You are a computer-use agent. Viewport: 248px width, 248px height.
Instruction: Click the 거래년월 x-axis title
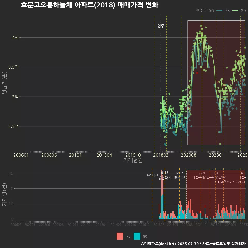pyautogui.click(x=133, y=160)
